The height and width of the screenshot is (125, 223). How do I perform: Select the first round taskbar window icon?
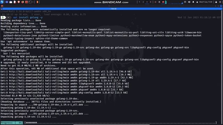click(x=155, y=2)
